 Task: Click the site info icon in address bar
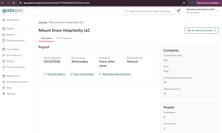point(20,3)
